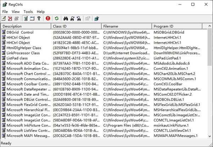The image size is (213, 147).
Task: Click the scrollbar down arrow
Action: click(209, 136)
